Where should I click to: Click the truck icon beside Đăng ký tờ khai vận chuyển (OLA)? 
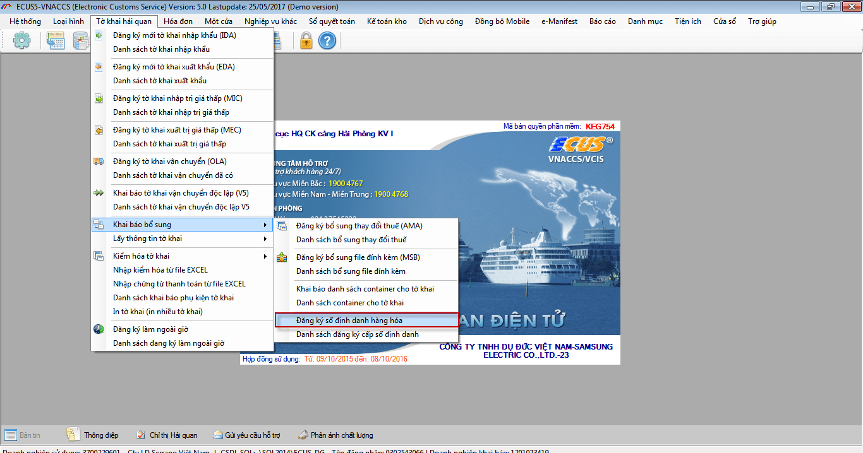coord(99,162)
